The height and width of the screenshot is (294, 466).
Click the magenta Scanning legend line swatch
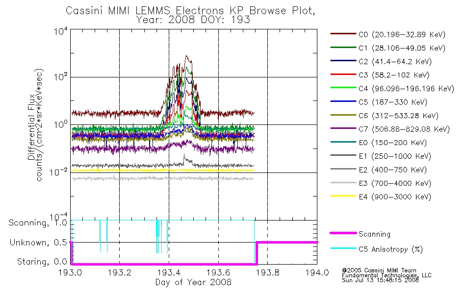[x=343, y=233]
